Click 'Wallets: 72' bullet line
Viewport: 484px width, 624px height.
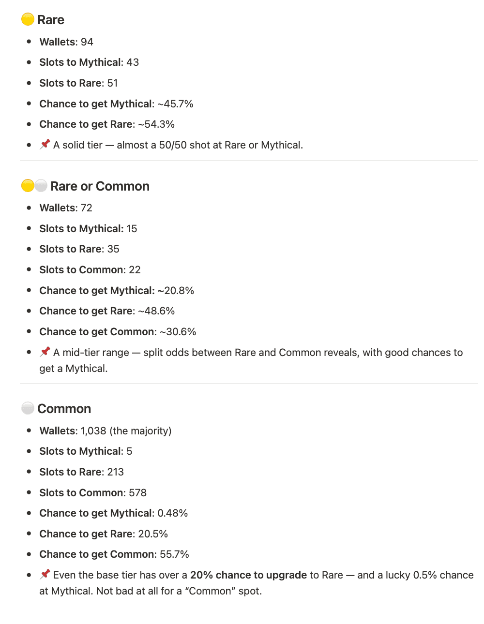66,208
